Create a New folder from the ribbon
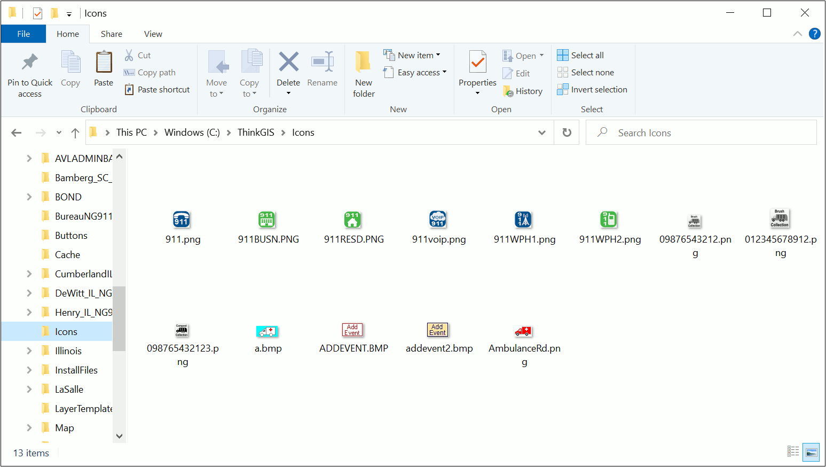Viewport: 826px width, 467px height. pos(364,63)
